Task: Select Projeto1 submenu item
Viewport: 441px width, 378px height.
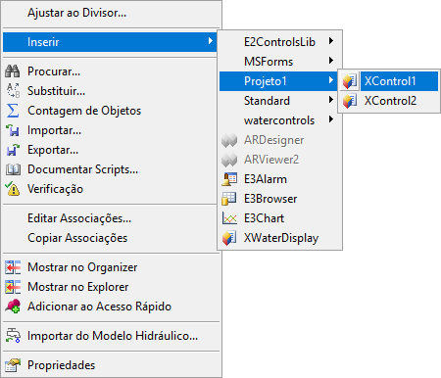Action: point(278,81)
